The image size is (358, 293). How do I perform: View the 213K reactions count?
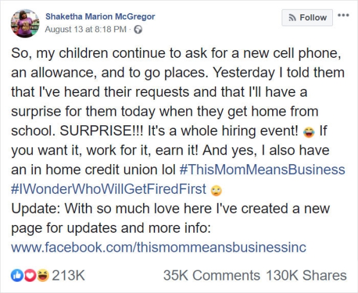tap(69, 275)
